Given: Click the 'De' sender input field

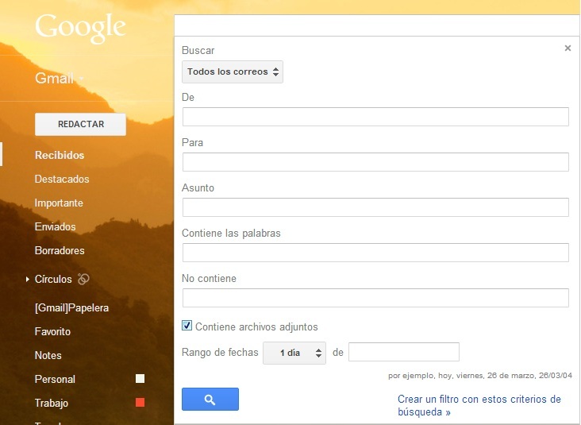Looking at the screenshot, I should 375,117.
